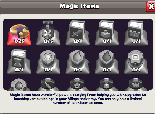
Task: Tap the Hammer of Heroes with crown emblem
Action: click(136, 84)
